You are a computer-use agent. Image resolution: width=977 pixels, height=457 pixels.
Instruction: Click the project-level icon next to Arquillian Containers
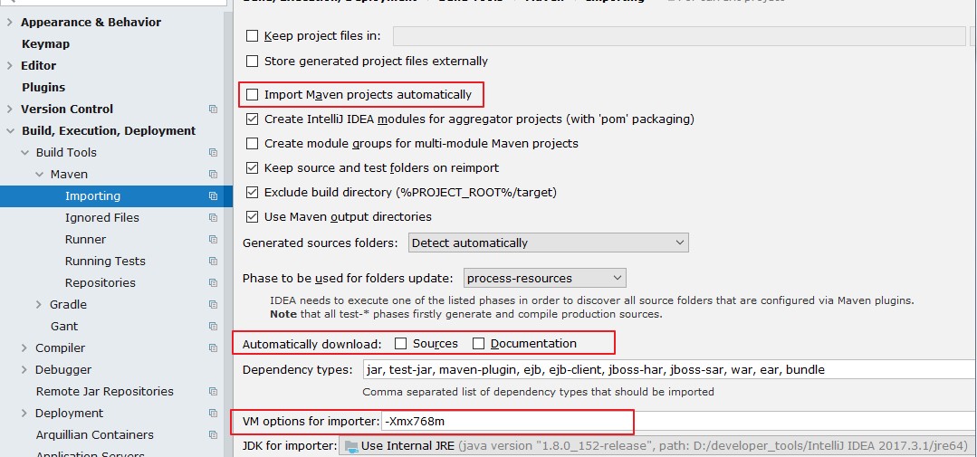[x=213, y=435]
